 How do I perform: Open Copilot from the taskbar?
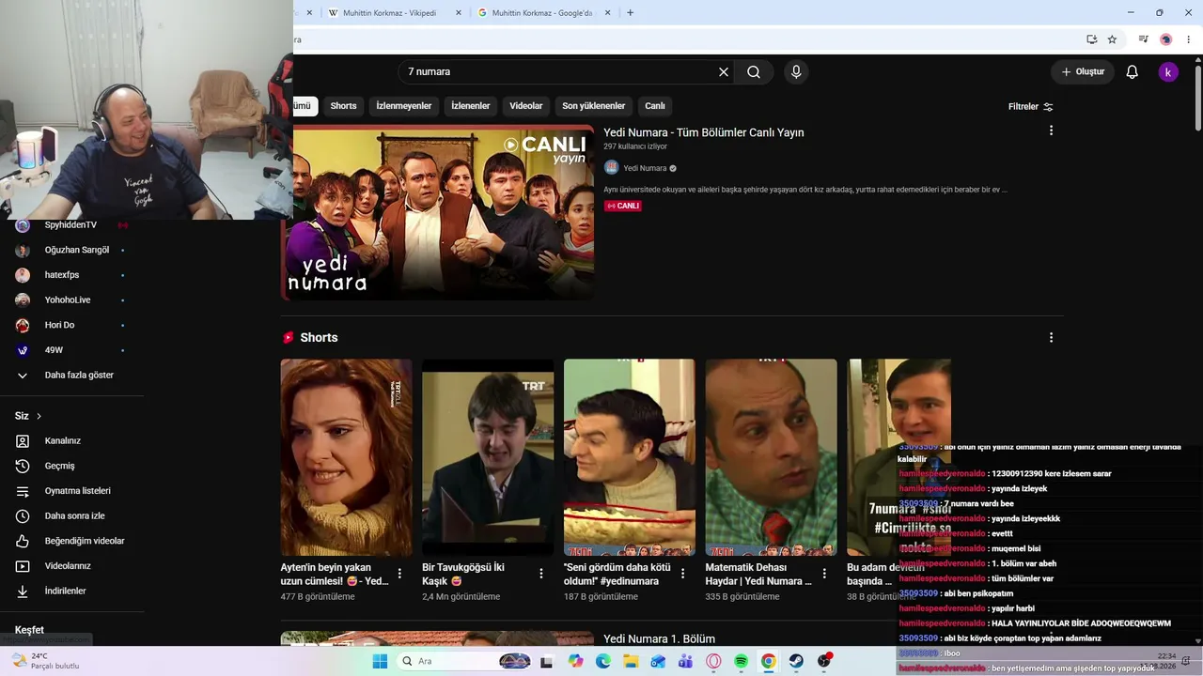(575, 661)
